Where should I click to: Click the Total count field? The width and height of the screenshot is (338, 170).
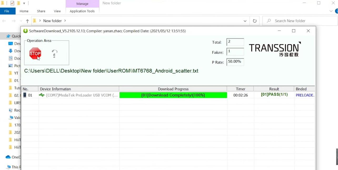(x=235, y=42)
